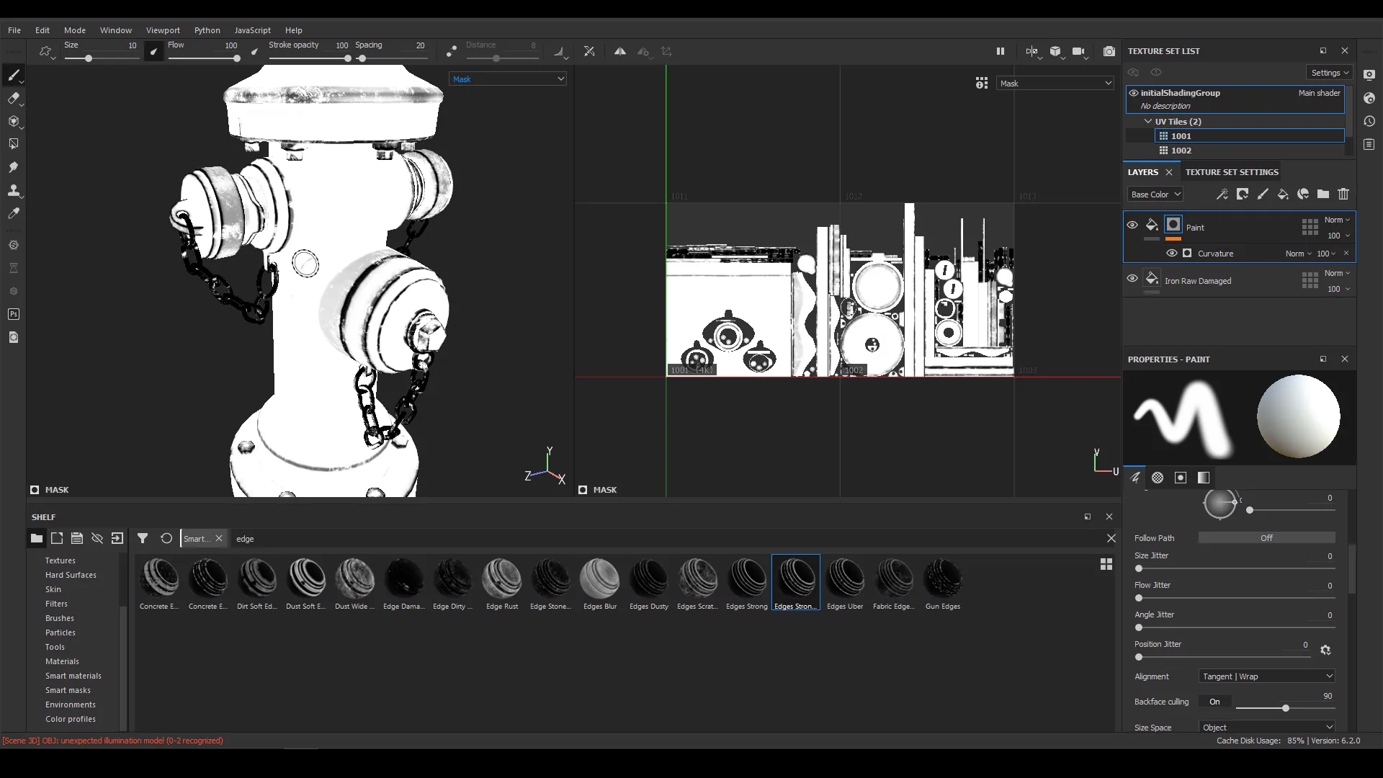
Task: Toggle visibility of the Curvature effect
Action: (1172, 253)
